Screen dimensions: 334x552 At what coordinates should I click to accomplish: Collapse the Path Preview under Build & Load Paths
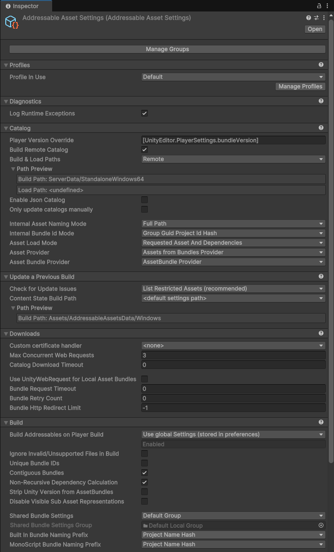click(x=13, y=169)
